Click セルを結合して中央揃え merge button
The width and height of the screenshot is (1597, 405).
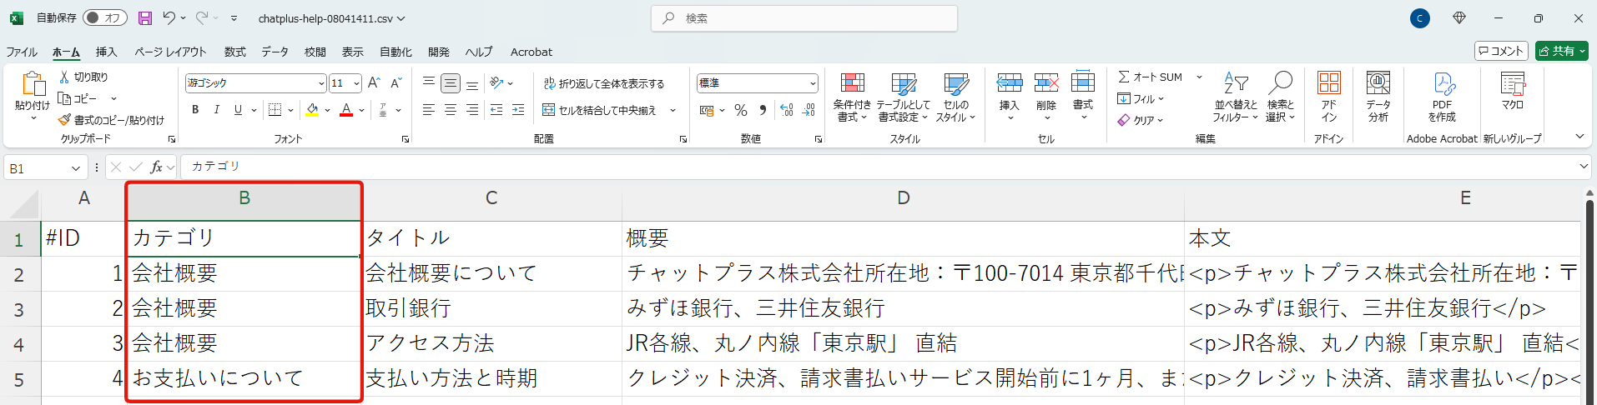click(599, 110)
